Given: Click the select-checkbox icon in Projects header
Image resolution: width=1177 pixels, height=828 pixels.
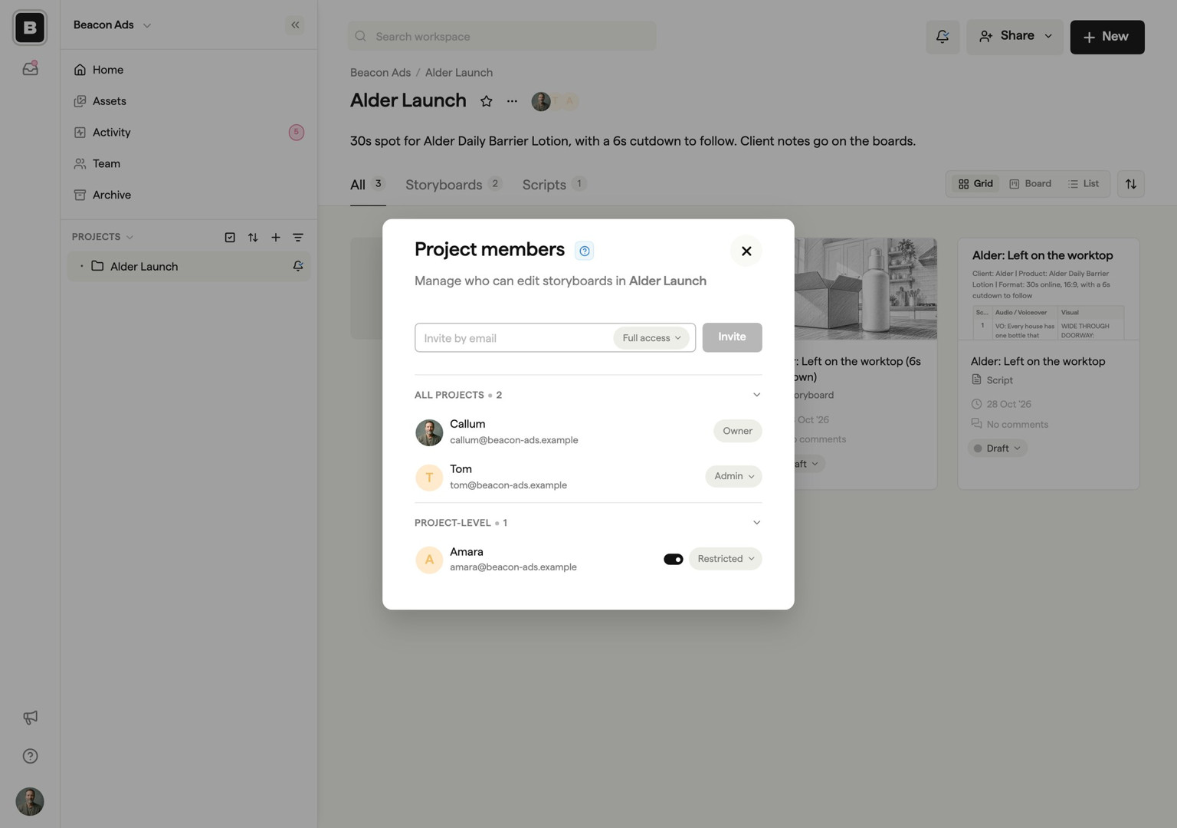Looking at the screenshot, I should coord(230,237).
